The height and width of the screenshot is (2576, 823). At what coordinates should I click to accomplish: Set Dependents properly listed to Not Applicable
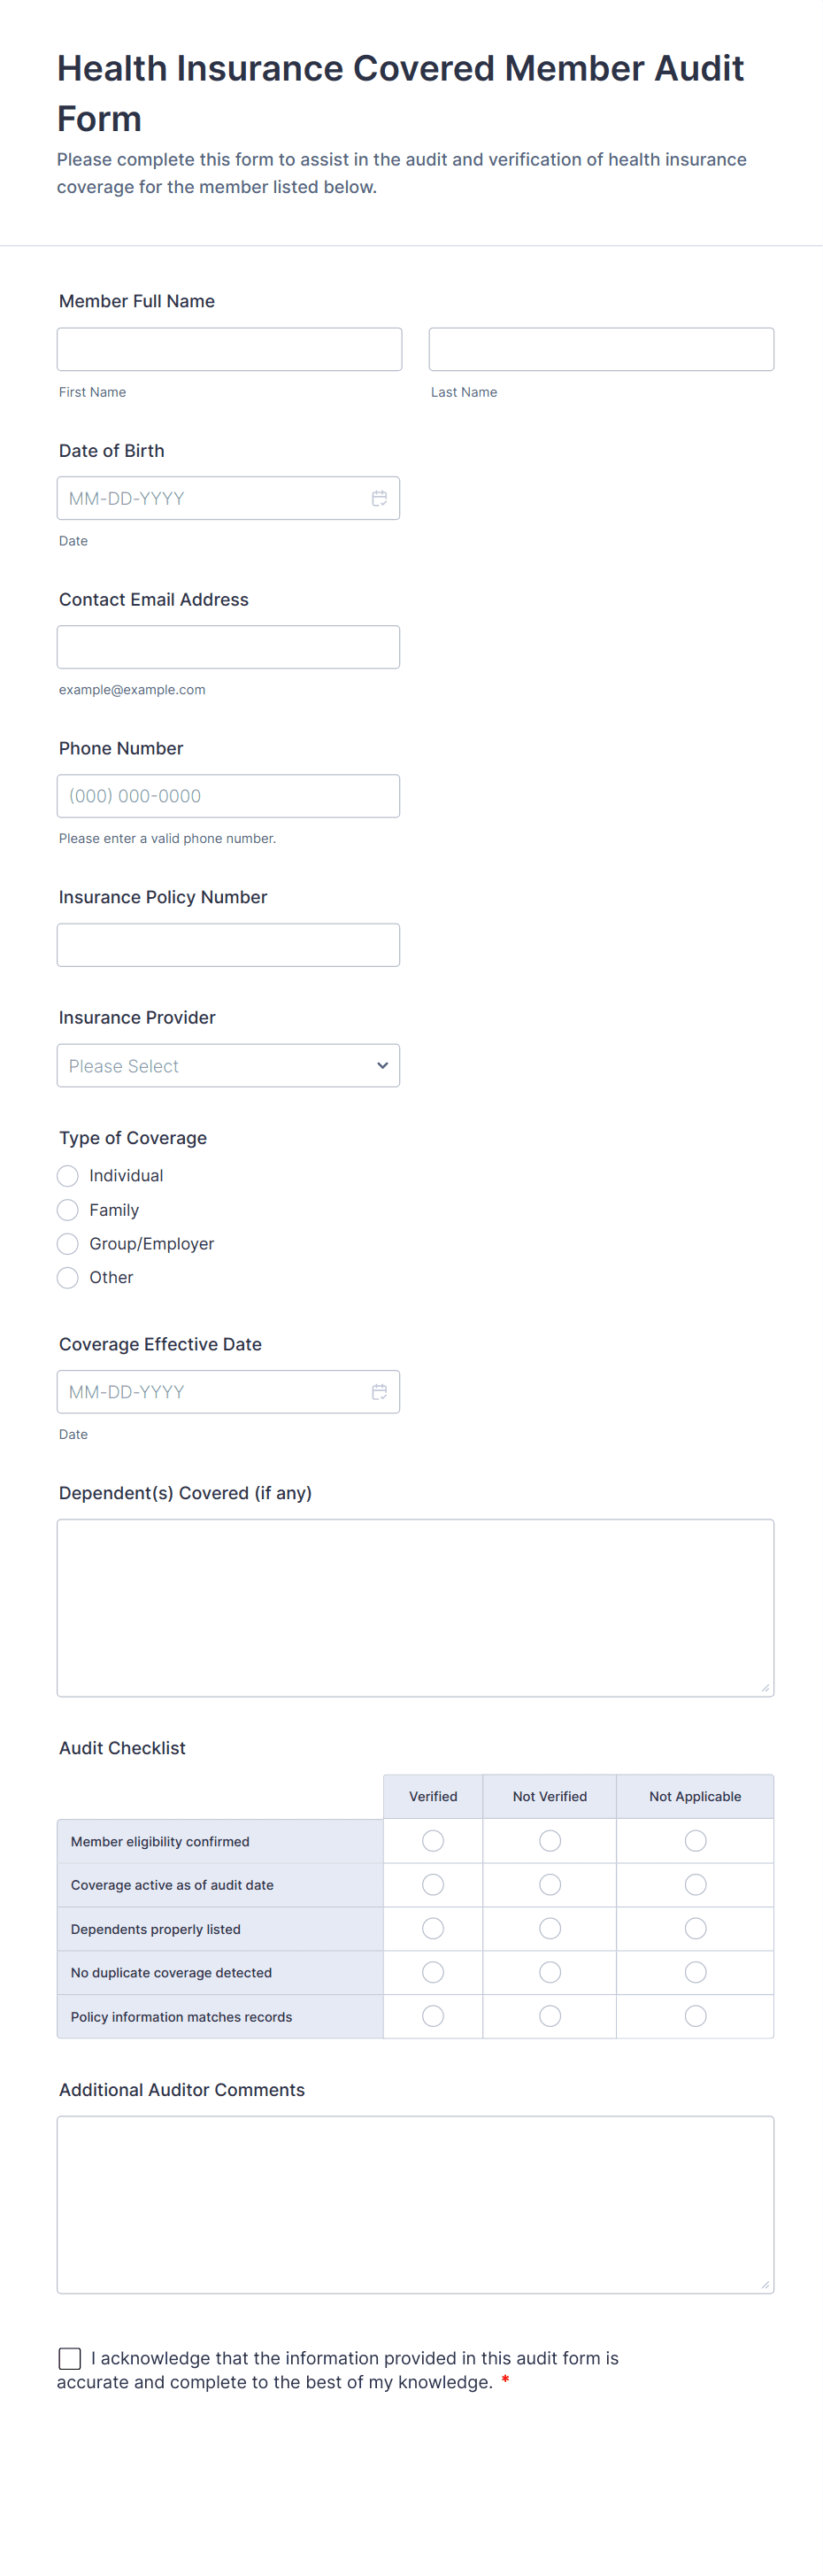[696, 1928]
